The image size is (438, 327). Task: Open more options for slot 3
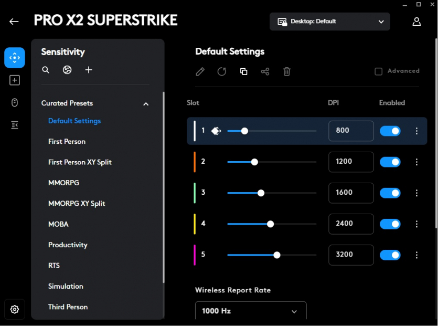coord(417,193)
